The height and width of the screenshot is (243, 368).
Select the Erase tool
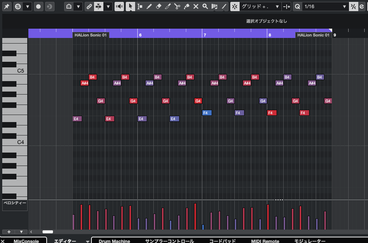point(158,6)
